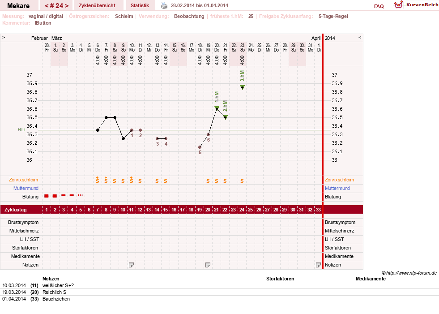439x314 pixels.
Task: Open the note icon on cycle day 33
Action: click(x=318, y=265)
